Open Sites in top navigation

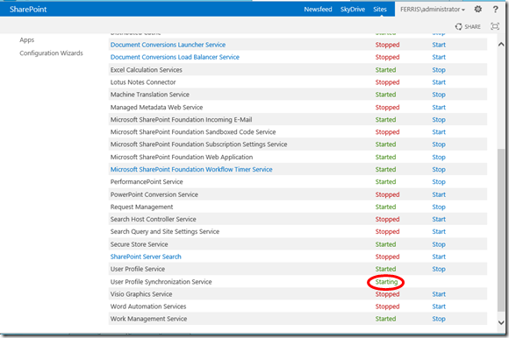point(380,10)
